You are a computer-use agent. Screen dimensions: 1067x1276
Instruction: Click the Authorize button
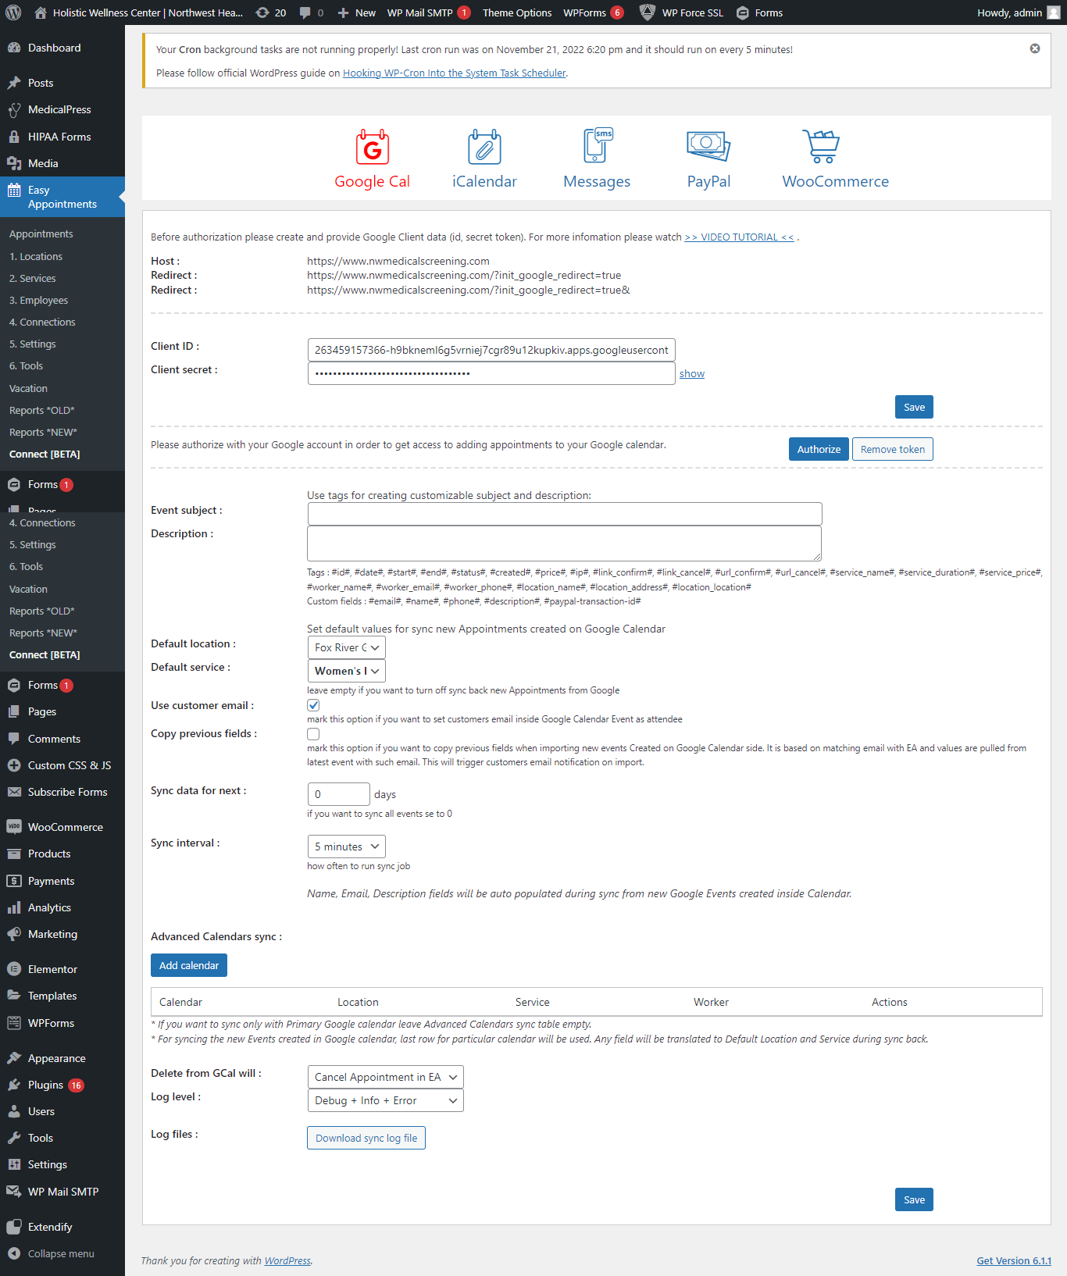click(819, 449)
